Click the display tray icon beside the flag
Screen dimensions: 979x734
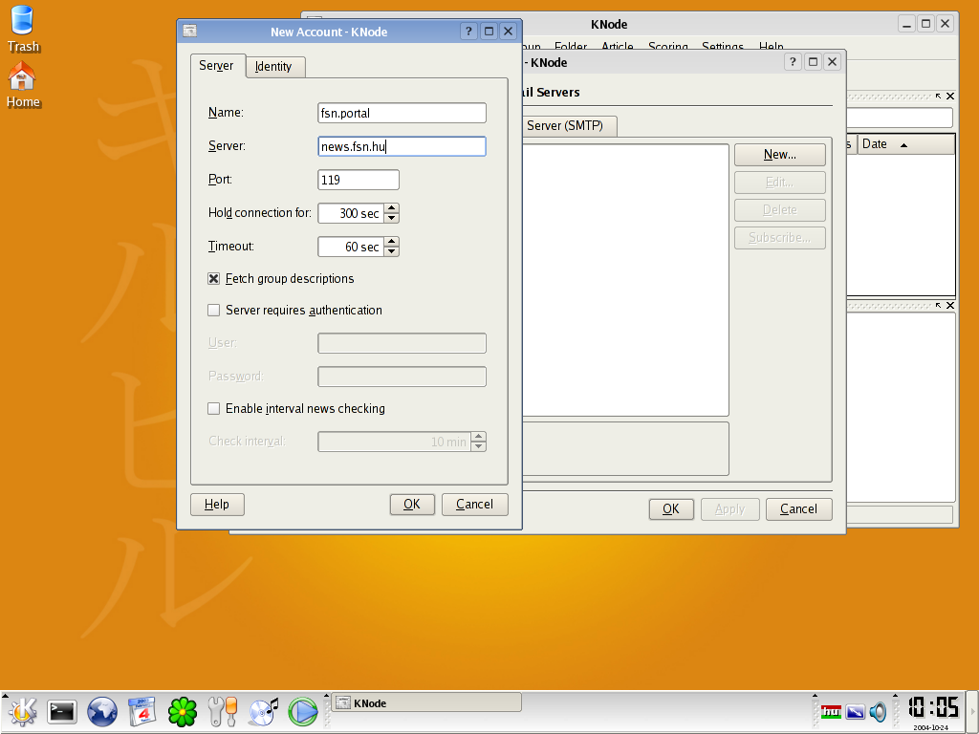pos(855,711)
